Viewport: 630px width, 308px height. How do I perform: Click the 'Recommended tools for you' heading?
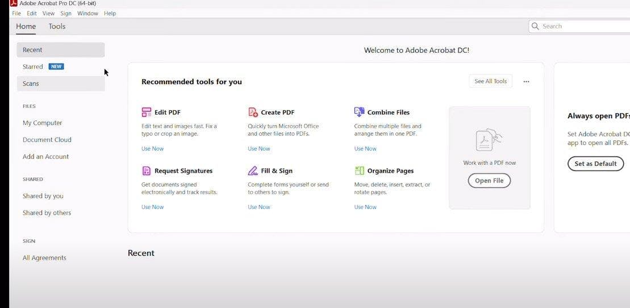click(x=191, y=82)
